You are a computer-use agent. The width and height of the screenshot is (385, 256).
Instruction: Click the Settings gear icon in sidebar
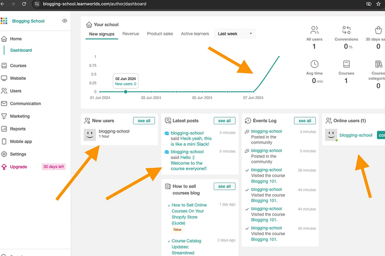pyautogui.click(x=4, y=154)
